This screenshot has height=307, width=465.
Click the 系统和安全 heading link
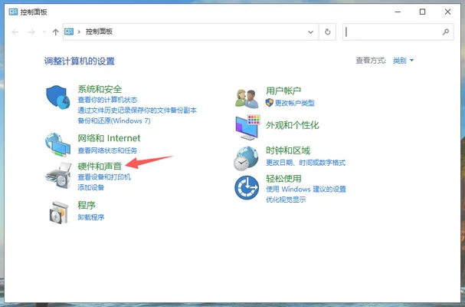click(x=100, y=89)
